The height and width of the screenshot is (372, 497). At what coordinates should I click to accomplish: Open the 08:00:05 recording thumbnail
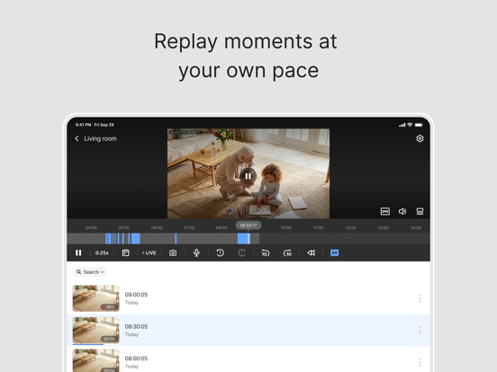coord(96,360)
